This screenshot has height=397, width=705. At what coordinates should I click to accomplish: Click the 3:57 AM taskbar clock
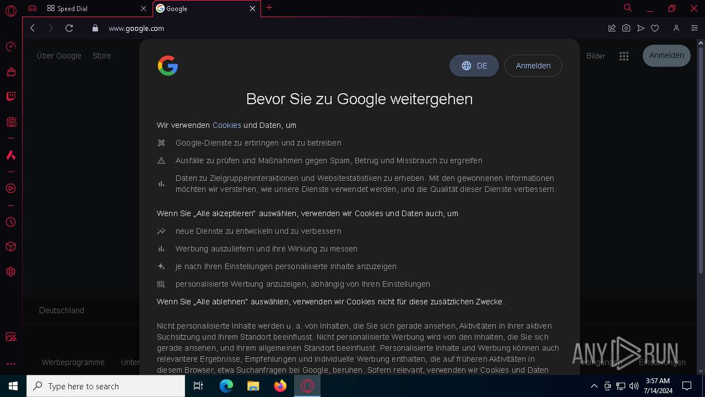[x=658, y=386]
